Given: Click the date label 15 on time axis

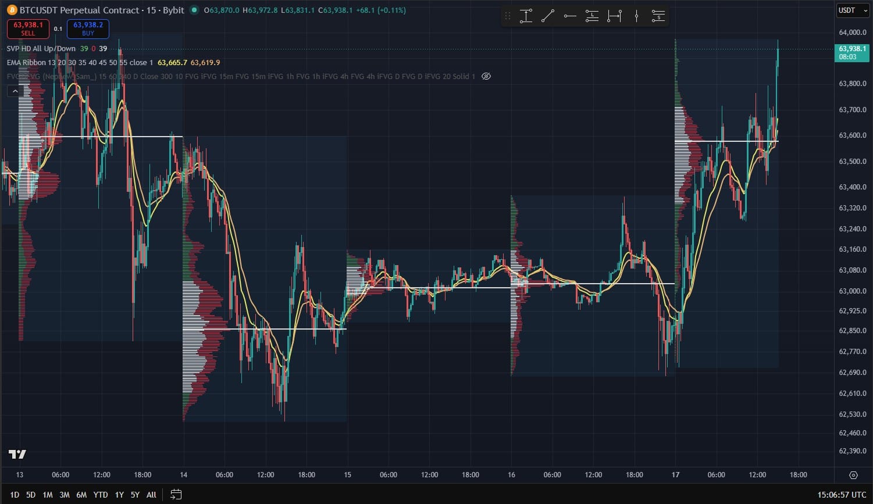Looking at the screenshot, I should pyautogui.click(x=347, y=475).
